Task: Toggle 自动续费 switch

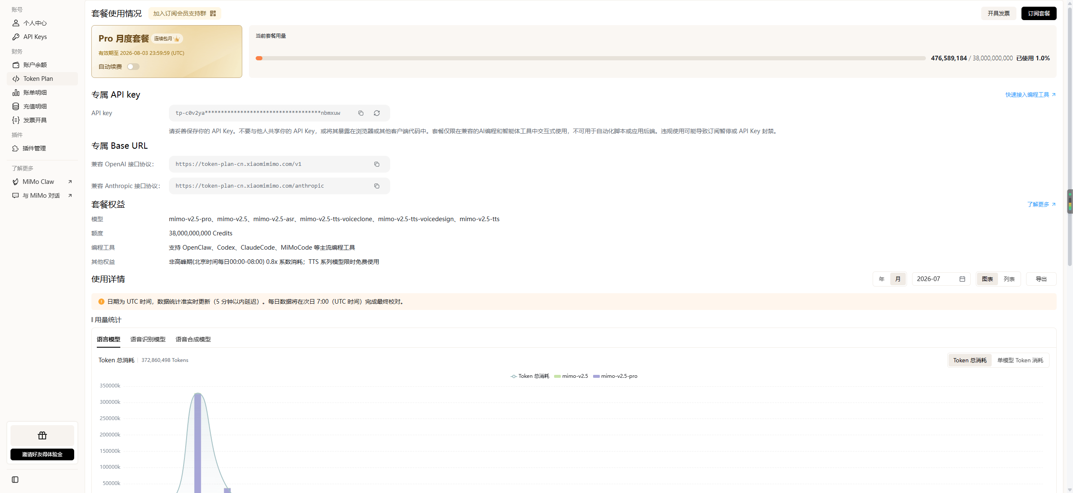Action: [x=133, y=67]
